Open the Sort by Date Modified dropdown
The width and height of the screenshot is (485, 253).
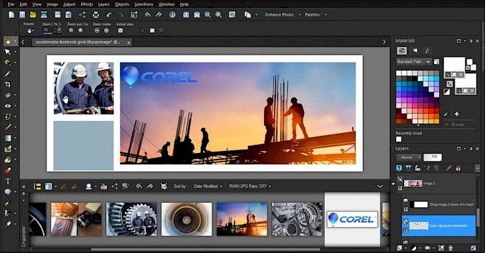[208, 186]
